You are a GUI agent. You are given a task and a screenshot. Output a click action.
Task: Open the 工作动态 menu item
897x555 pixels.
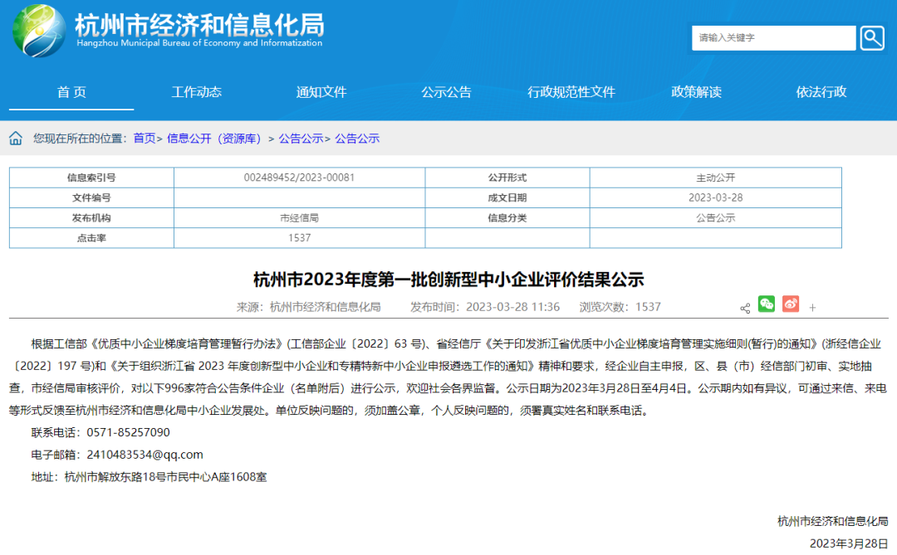[x=196, y=92]
